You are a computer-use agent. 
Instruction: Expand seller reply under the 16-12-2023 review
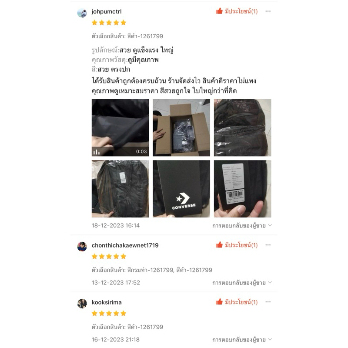[242, 340]
